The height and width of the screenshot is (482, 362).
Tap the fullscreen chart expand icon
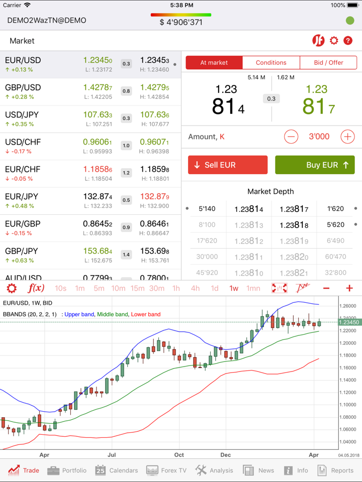pos(280,288)
